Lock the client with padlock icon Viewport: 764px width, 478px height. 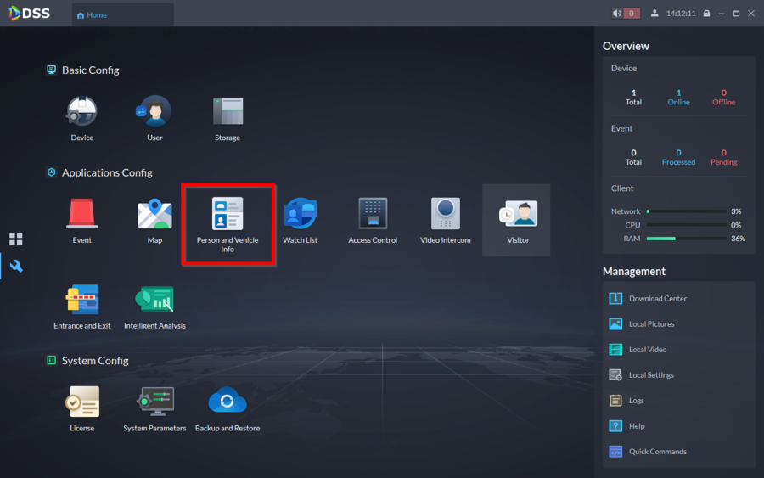tap(706, 14)
